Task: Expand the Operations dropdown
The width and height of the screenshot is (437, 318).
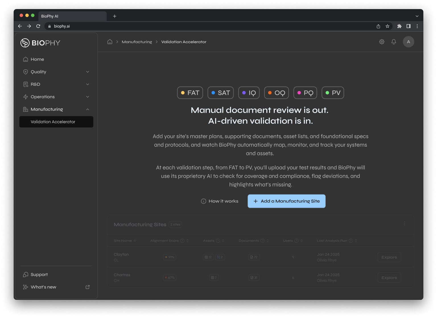Action: pyautogui.click(x=87, y=97)
